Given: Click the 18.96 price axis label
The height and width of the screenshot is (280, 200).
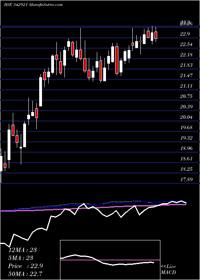Looking at the screenshot, I should (x=186, y=148).
